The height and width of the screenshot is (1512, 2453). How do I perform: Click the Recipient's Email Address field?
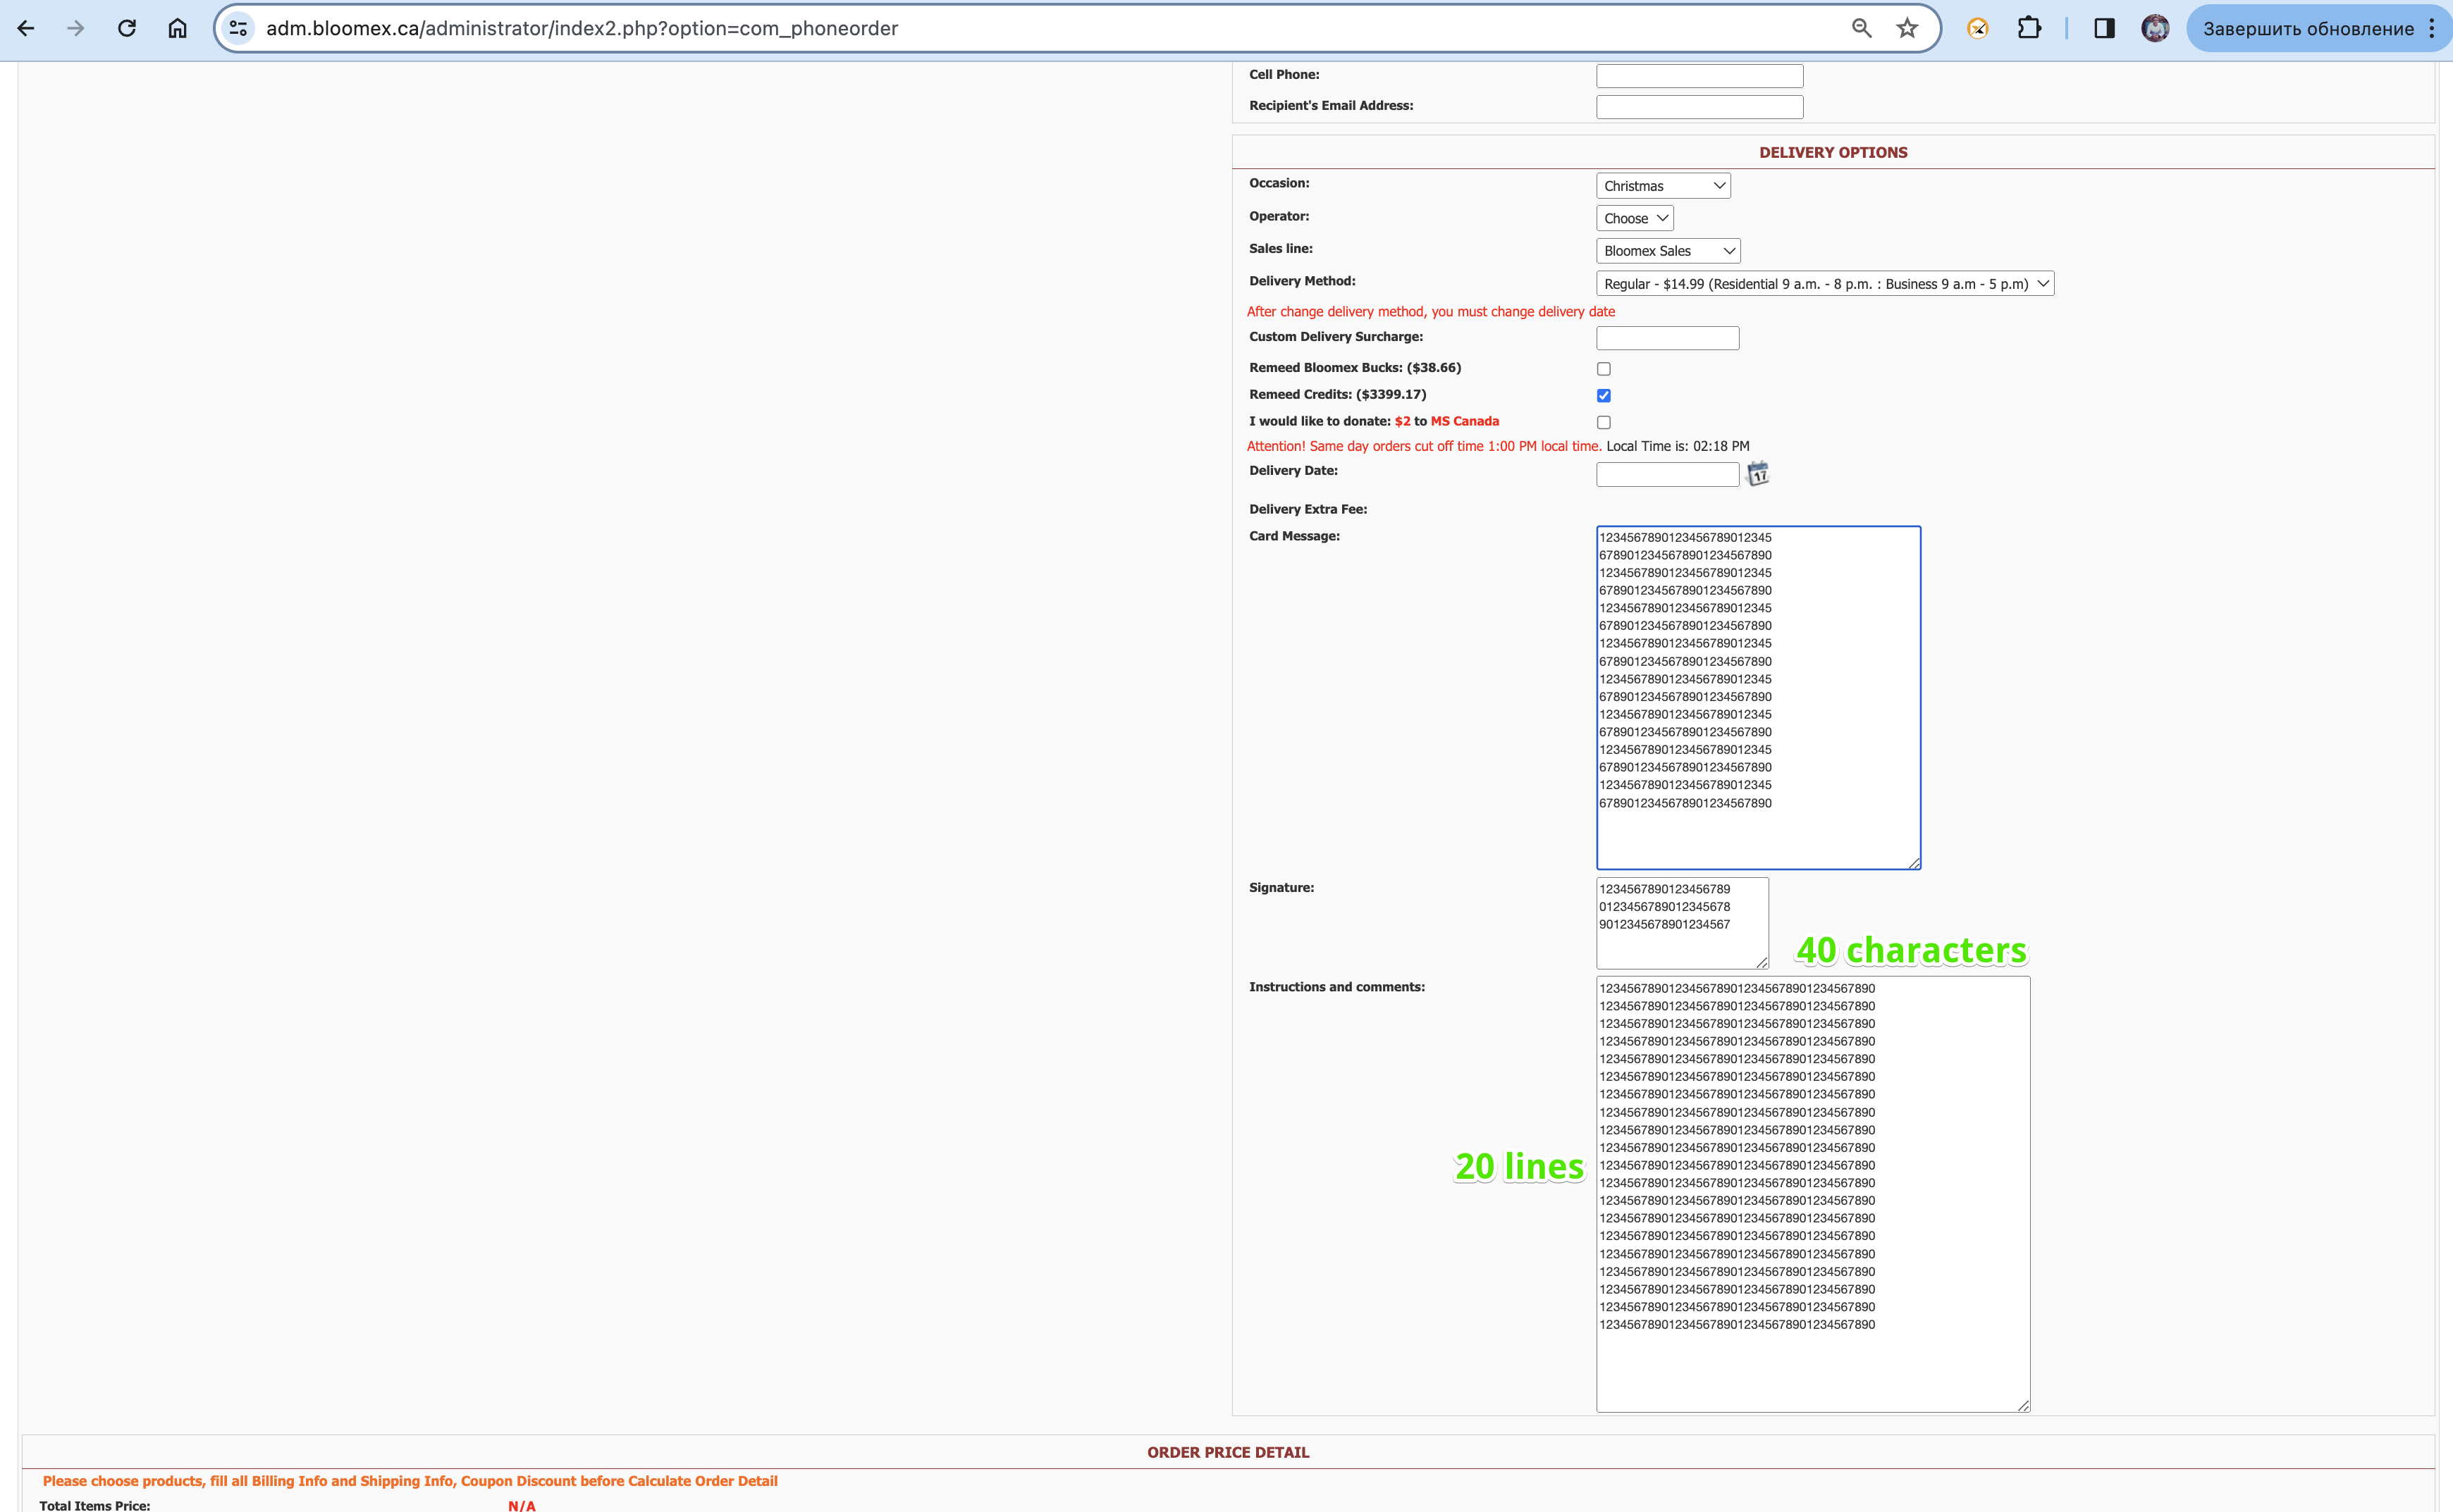coord(1699,107)
